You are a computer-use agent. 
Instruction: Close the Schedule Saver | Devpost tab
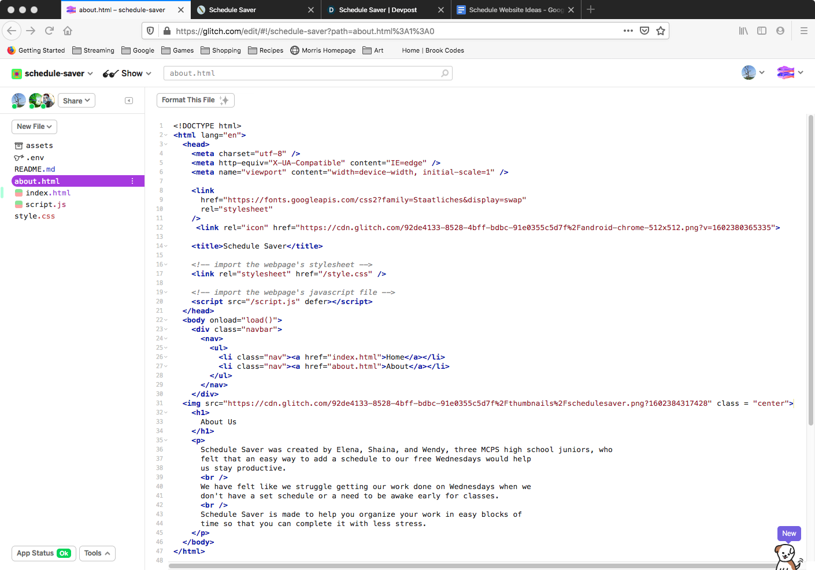tap(441, 10)
